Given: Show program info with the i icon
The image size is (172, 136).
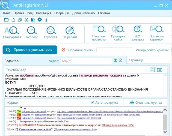Looking at the screenshot, I should tap(46, 20).
